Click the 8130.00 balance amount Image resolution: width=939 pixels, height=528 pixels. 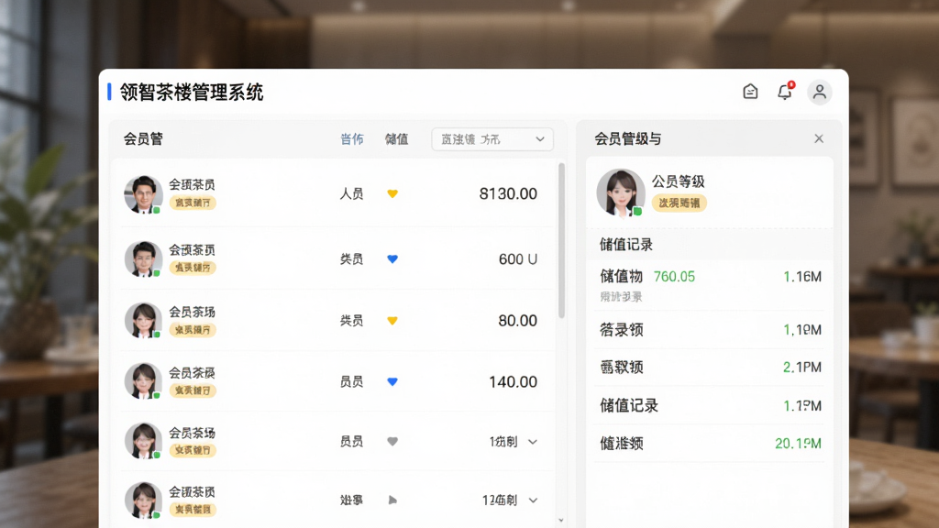508,194
